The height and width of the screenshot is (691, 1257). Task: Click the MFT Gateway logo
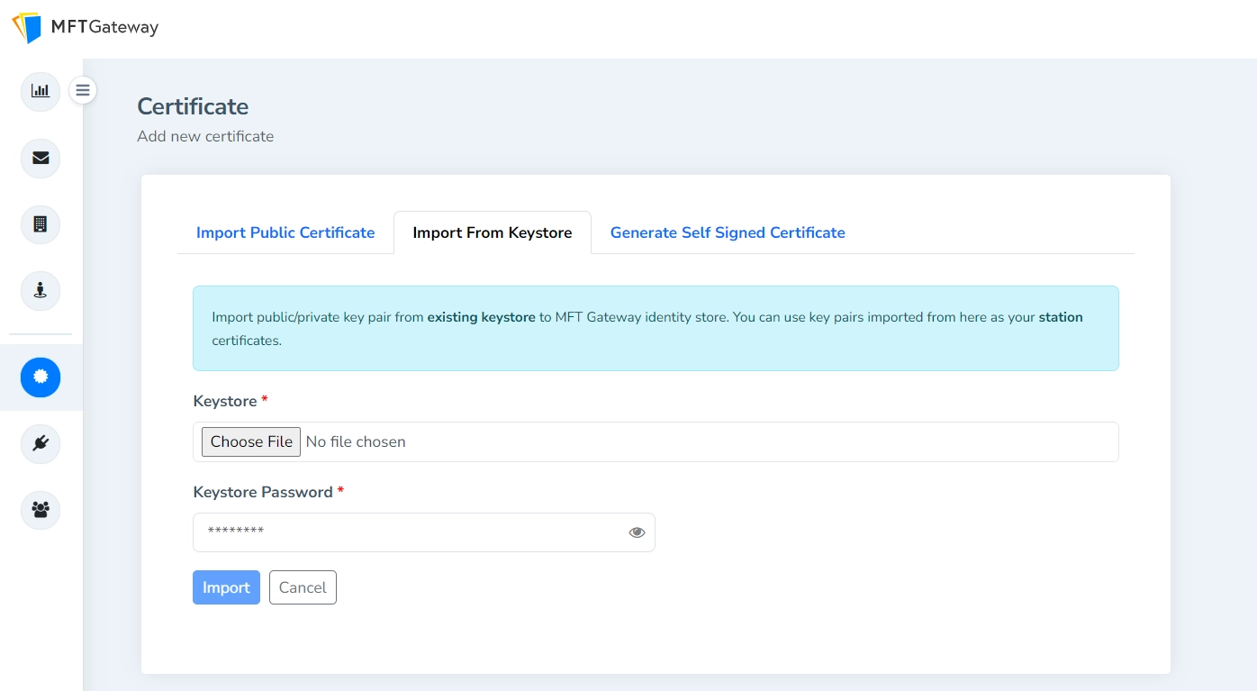(x=84, y=28)
